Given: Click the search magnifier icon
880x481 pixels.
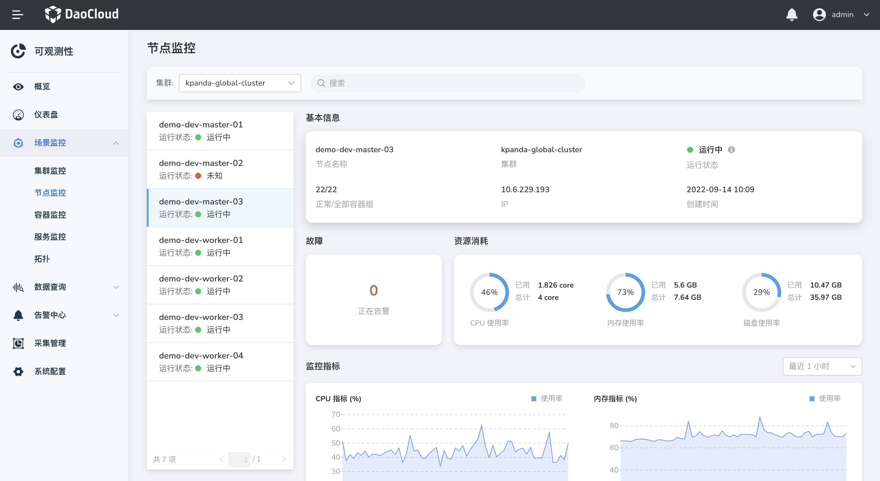Looking at the screenshot, I should point(321,83).
